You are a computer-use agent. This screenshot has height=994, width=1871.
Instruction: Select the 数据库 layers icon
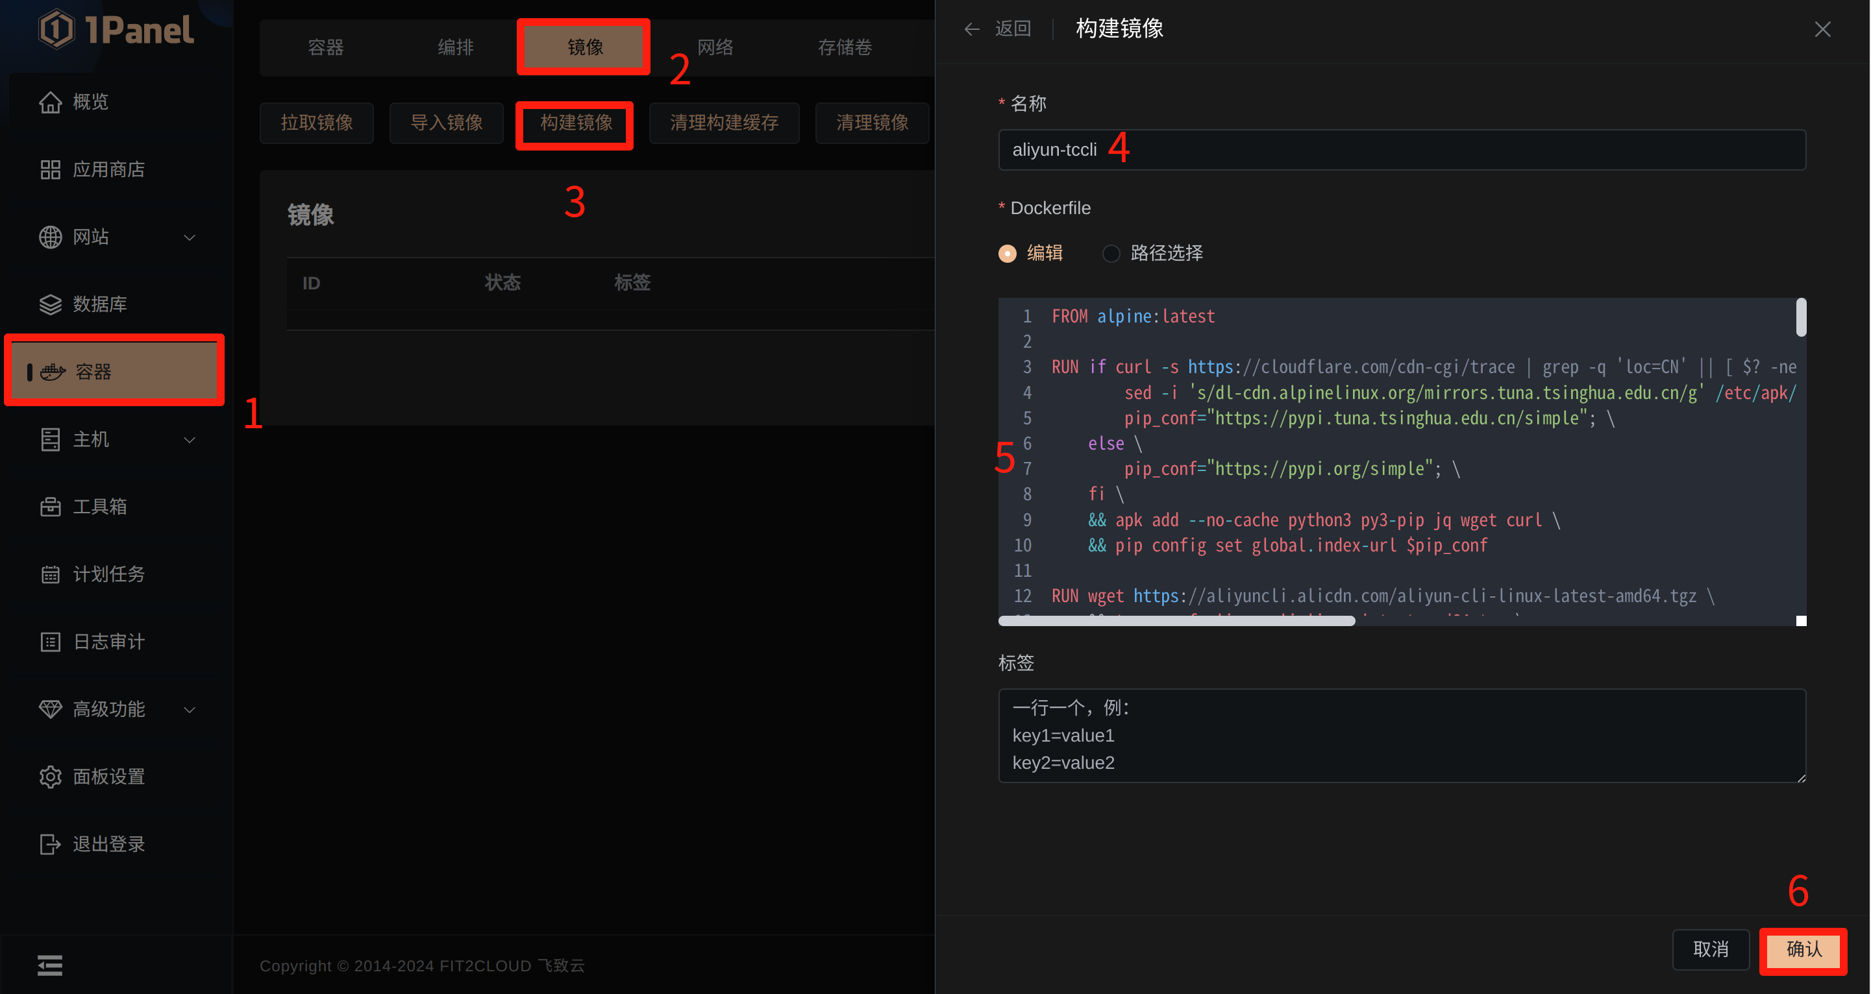pyautogui.click(x=50, y=304)
